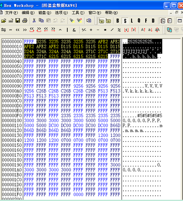Click the Copy icon in the toolbar
The image size is (183, 201).
tap(41, 21)
